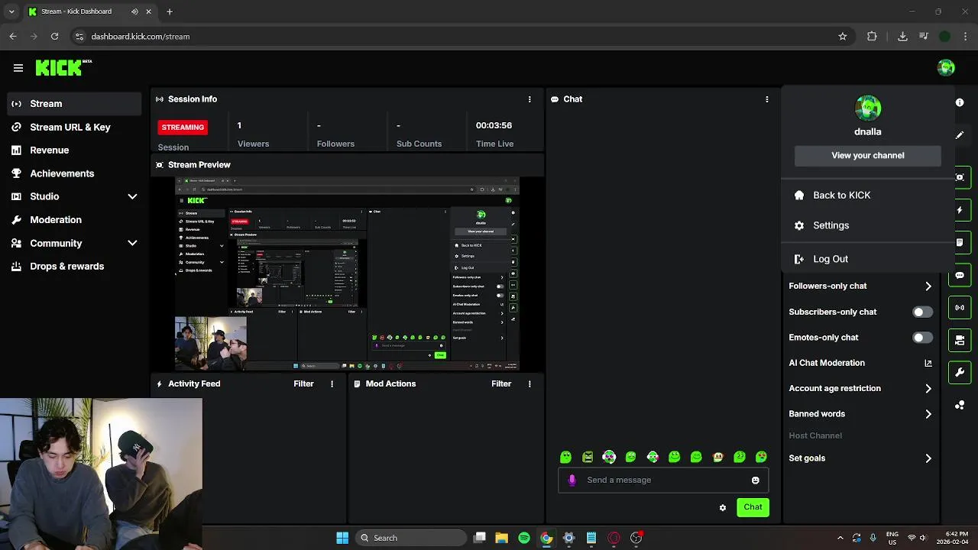Open Account age restriction arrow
Viewport: 978px width, 550px height.
pyautogui.click(x=928, y=389)
